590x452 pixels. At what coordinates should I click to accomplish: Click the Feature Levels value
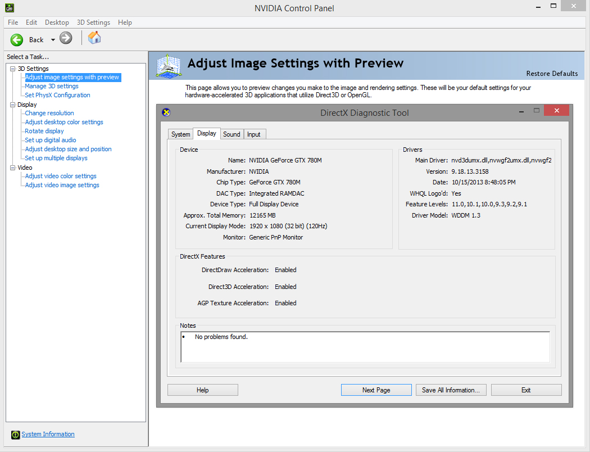[x=489, y=205]
